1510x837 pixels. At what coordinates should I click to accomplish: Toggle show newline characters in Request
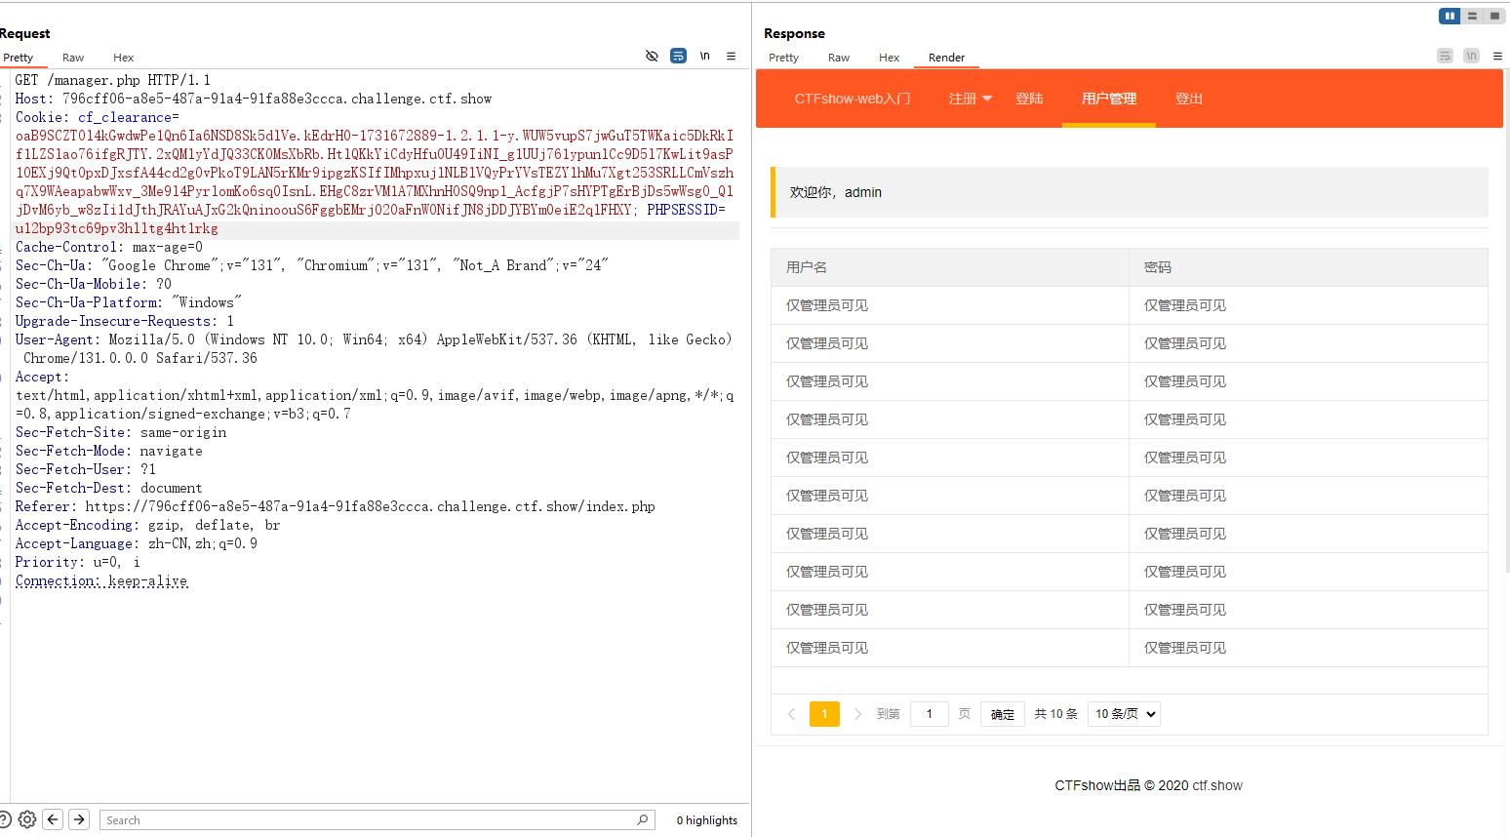pyautogui.click(x=704, y=56)
